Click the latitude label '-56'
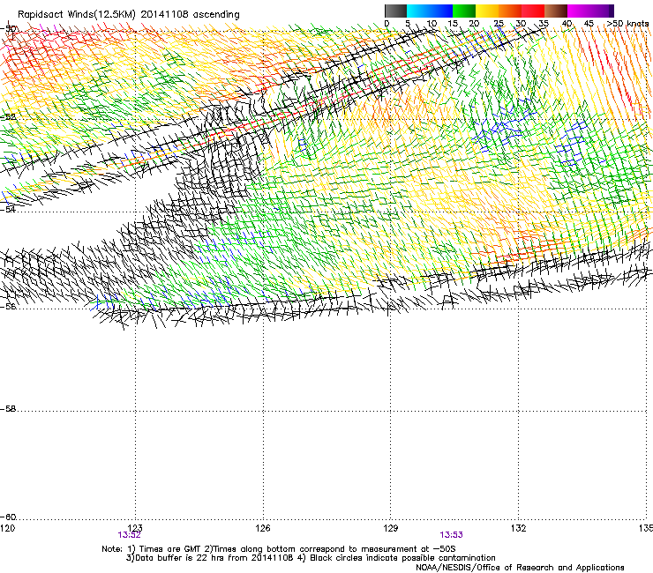Screen dimensions: 653x573 pos(8,306)
